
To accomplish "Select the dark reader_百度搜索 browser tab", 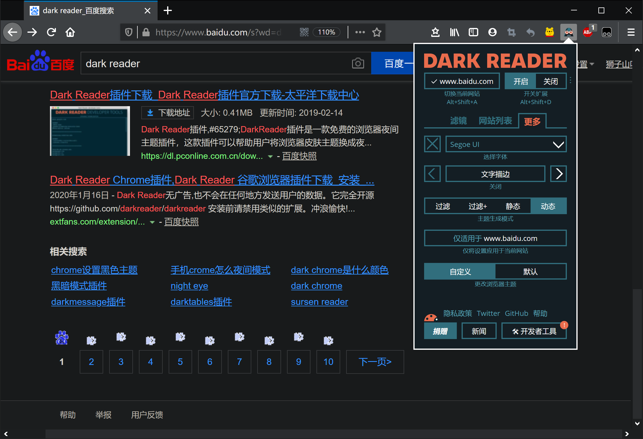I will coord(91,11).
